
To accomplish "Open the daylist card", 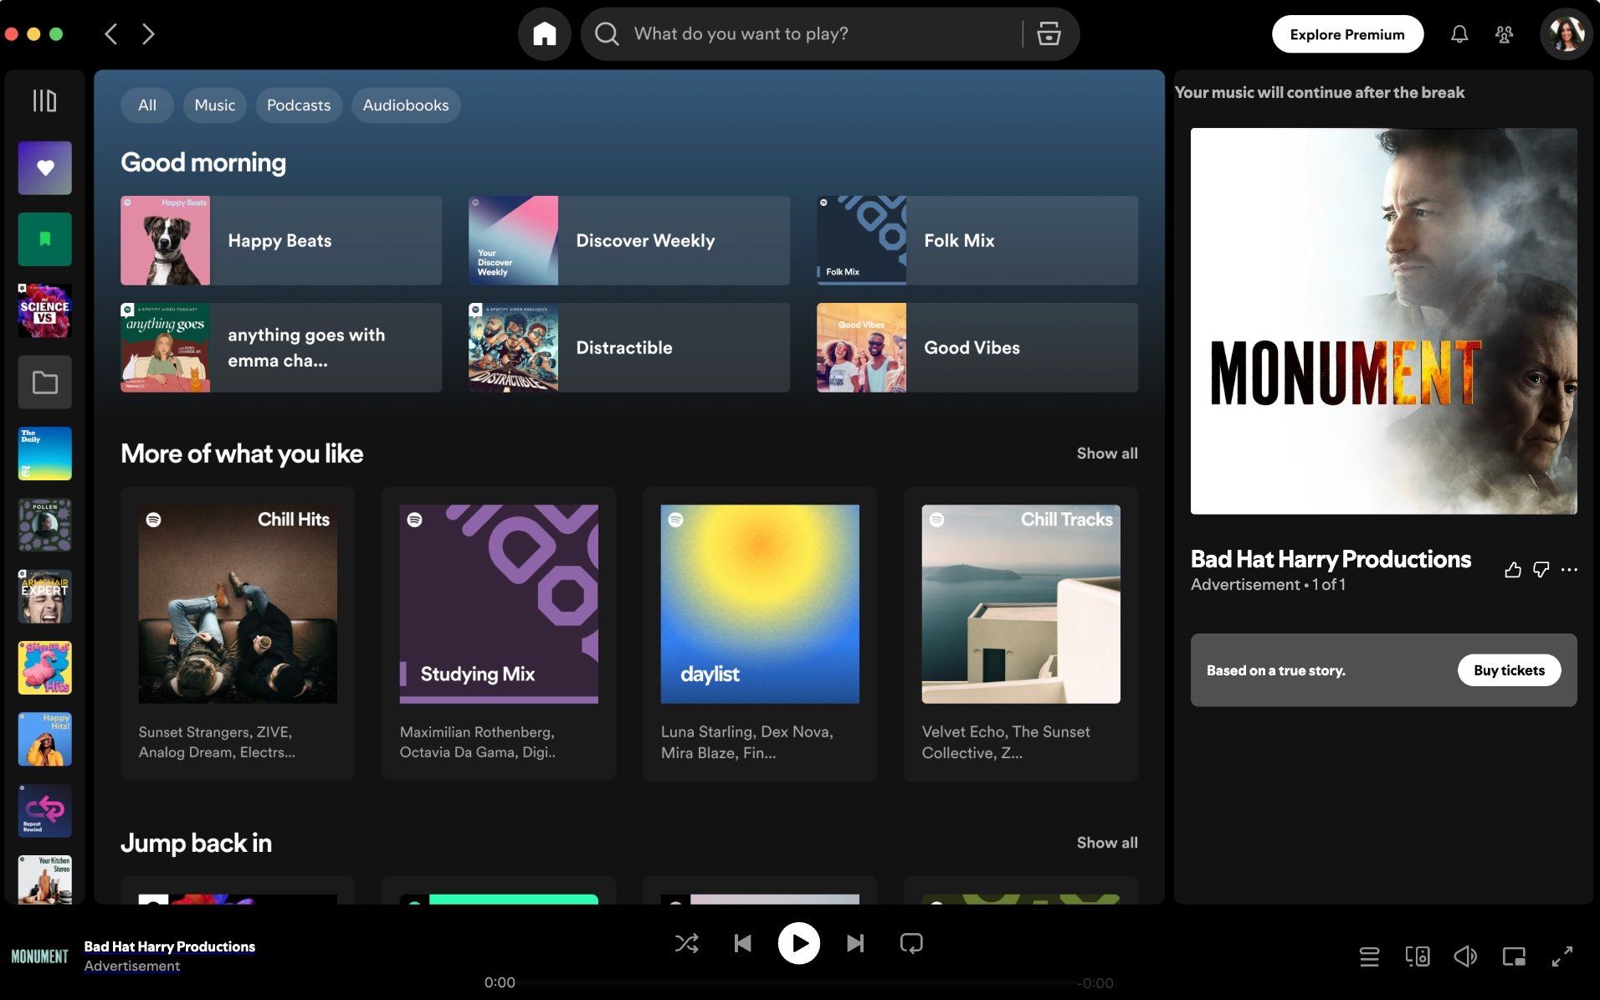I will [760, 633].
